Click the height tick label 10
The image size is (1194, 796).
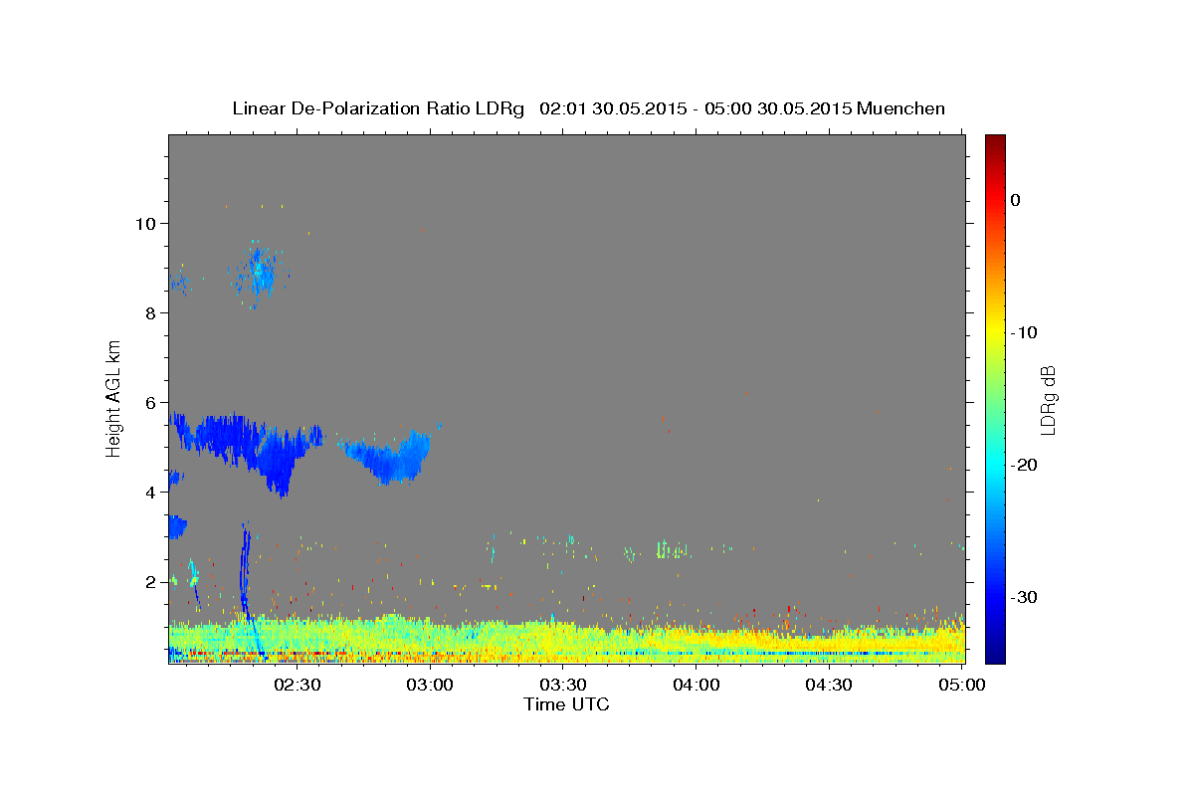point(144,223)
